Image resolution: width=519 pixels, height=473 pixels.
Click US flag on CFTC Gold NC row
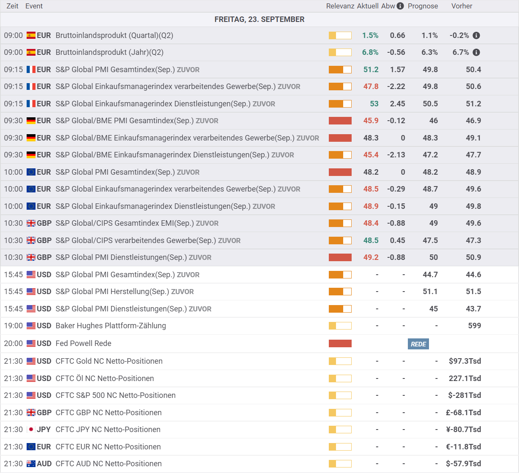pos(31,361)
